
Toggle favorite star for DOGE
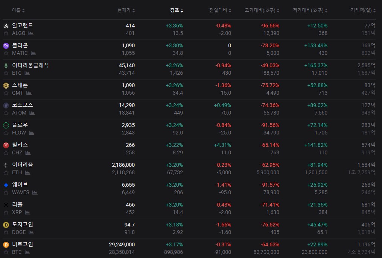[6, 233]
